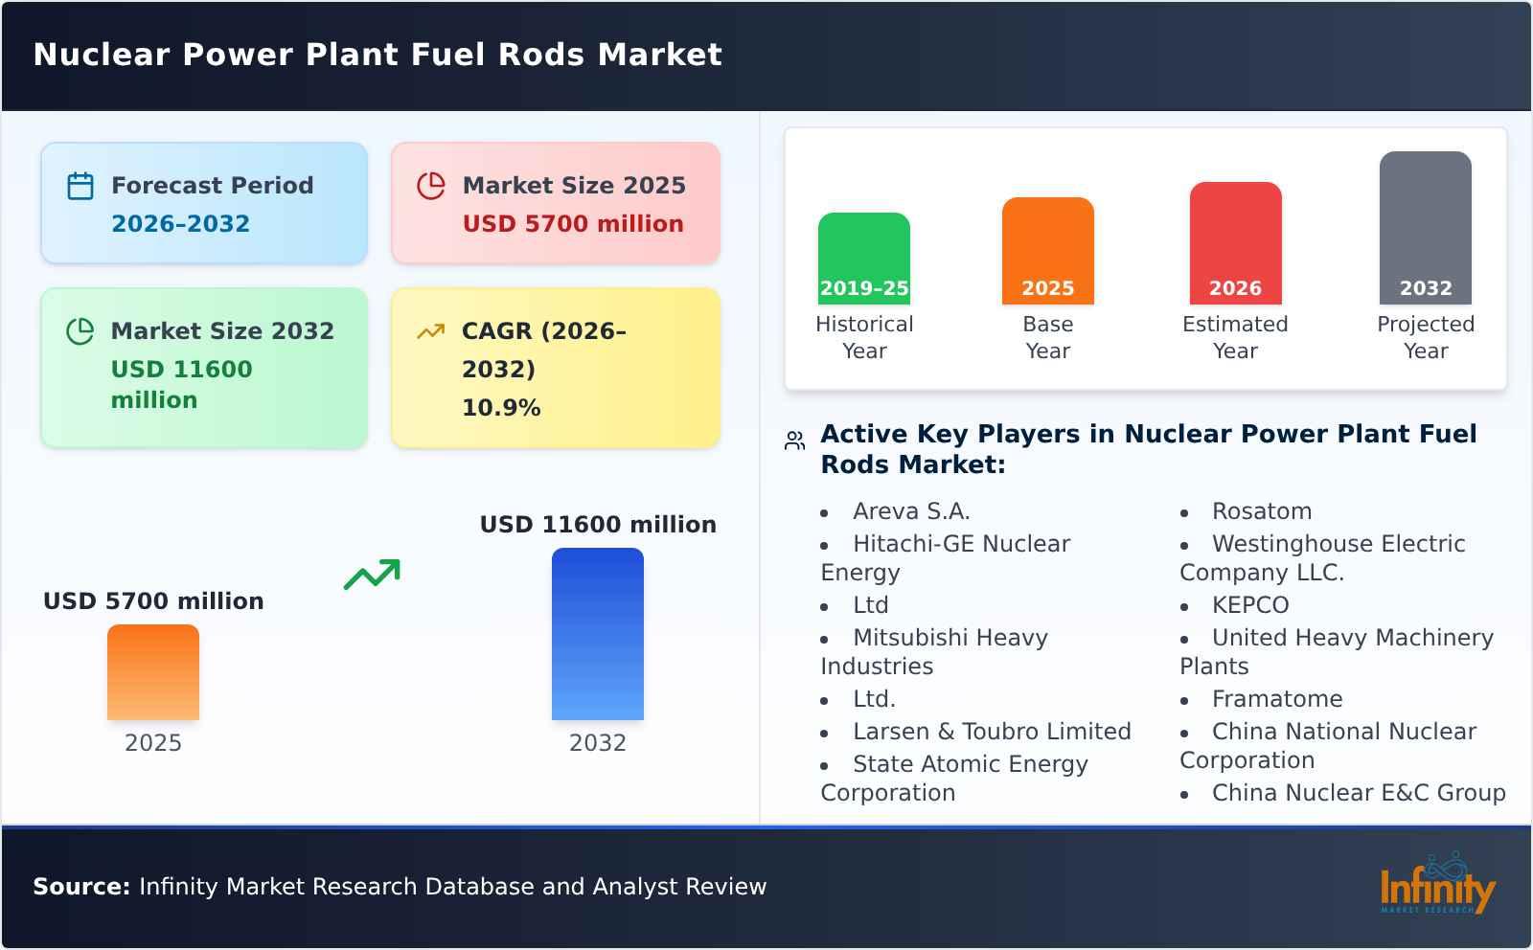
Task: Click the blue 2032 market size bar
Action: pos(598,634)
